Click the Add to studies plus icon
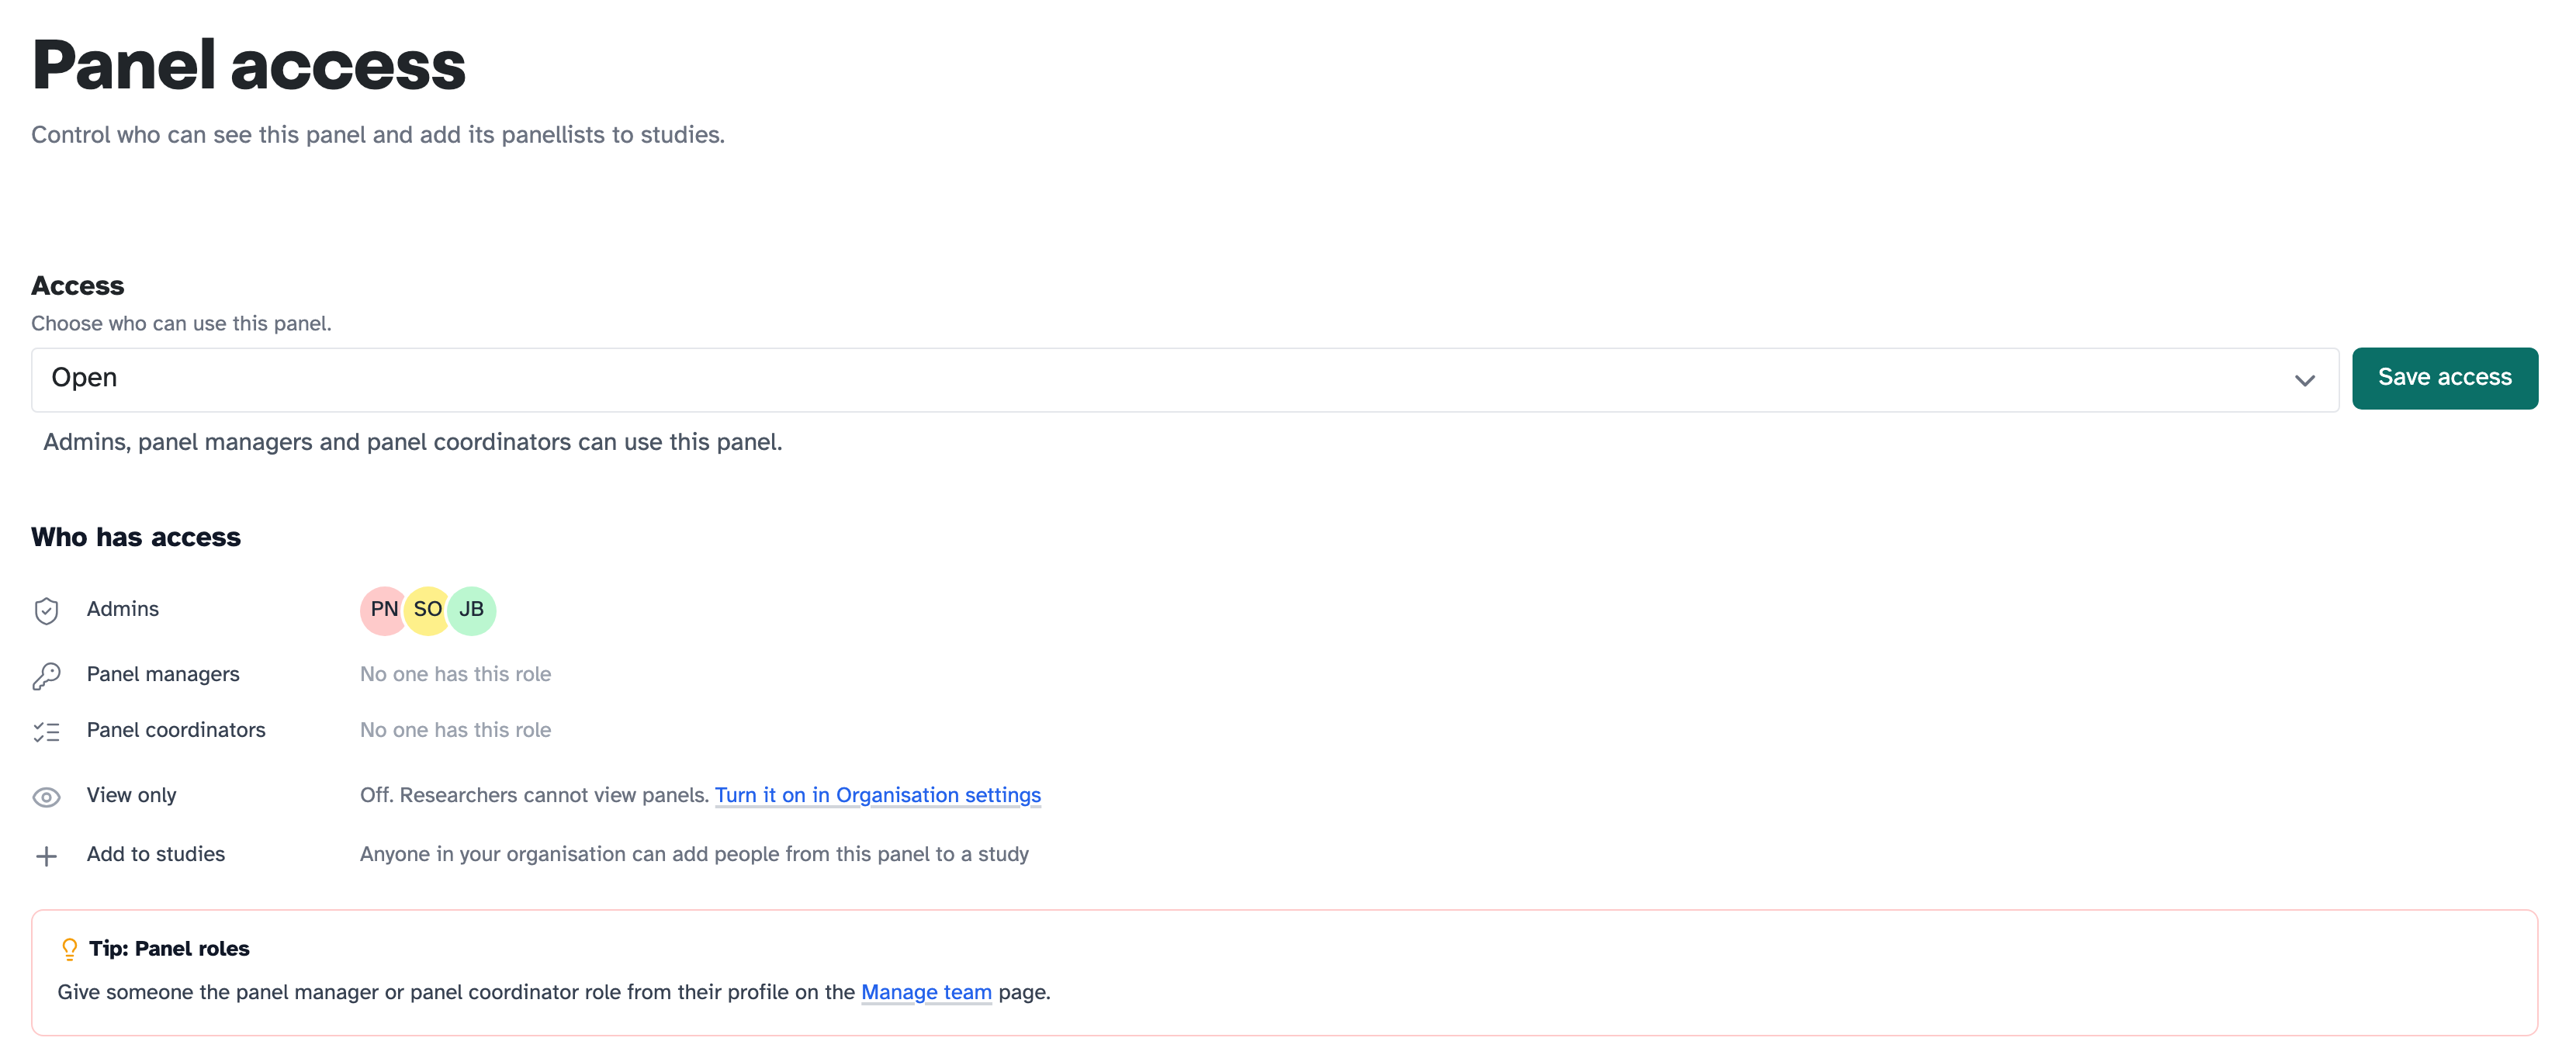2576x1055 pixels. coord(46,856)
